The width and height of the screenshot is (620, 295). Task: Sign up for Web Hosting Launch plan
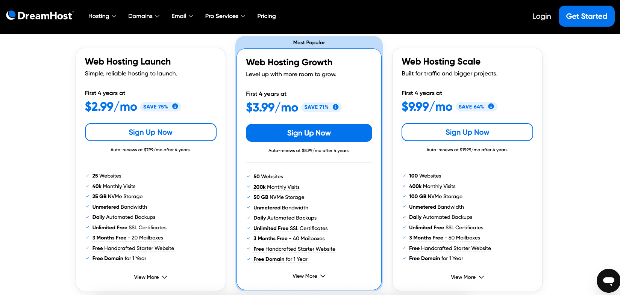point(150,132)
